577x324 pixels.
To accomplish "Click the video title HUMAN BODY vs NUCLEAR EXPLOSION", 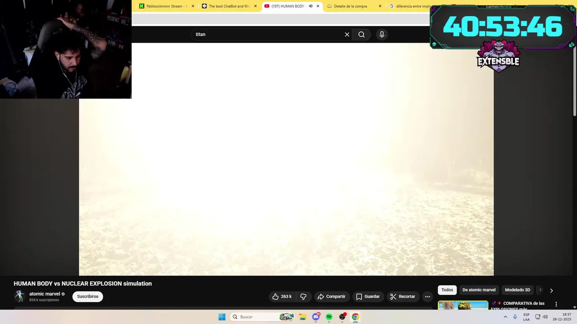I will tap(82, 283).
